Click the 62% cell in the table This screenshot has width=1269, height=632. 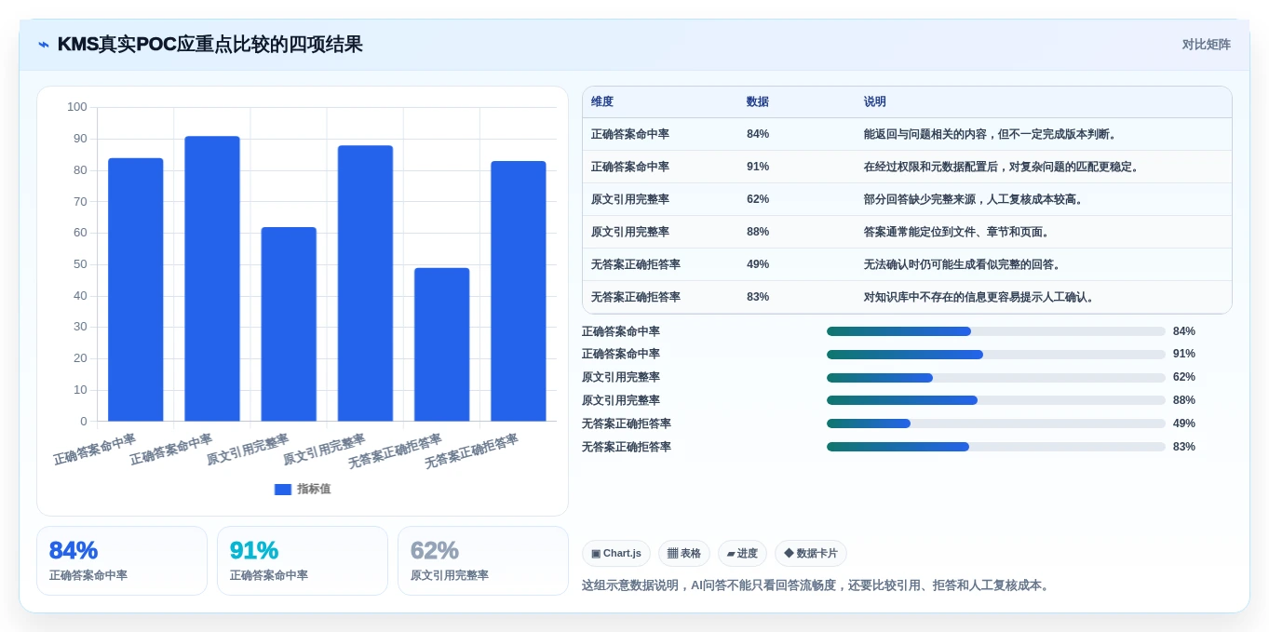(x=758, y=199)
